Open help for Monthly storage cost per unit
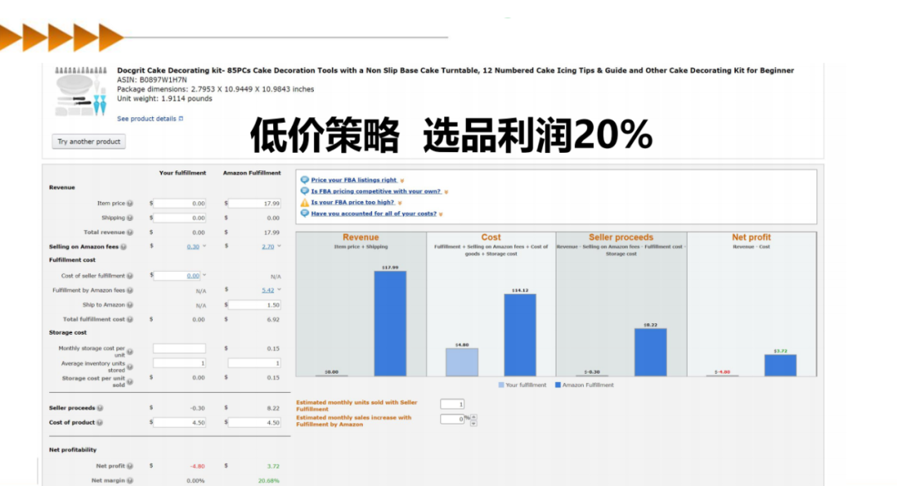897x486 pixels. pyautogui.click(x=130, y=351)
